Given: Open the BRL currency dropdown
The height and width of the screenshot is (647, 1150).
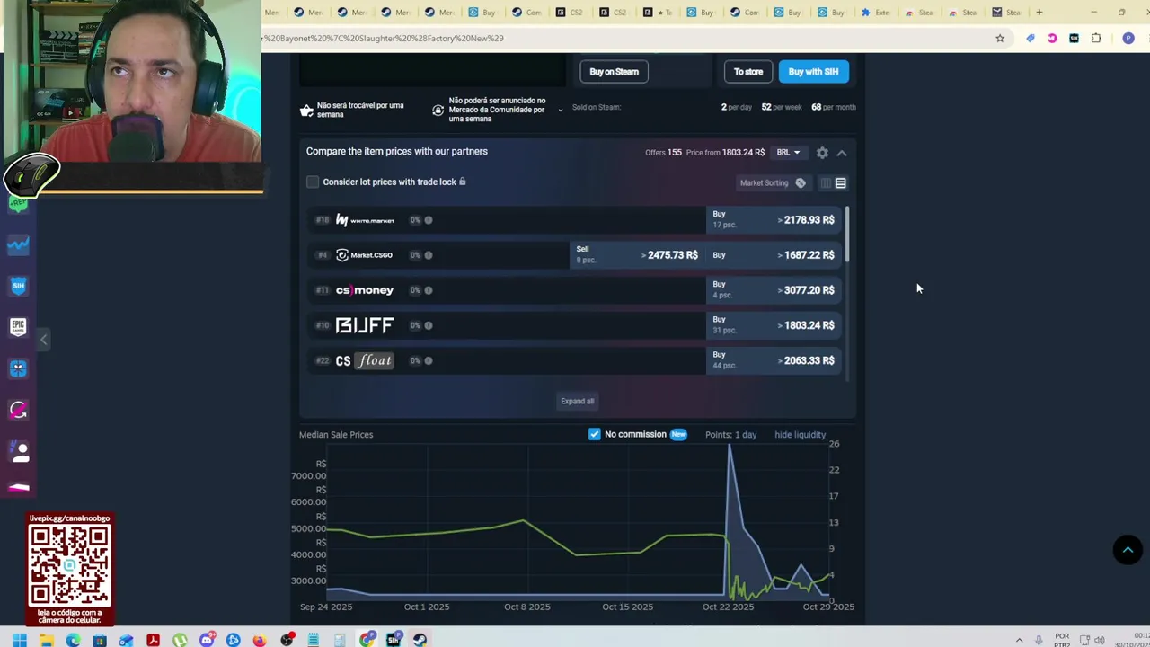Looking at the screenshot, I should tap(788, 153).
